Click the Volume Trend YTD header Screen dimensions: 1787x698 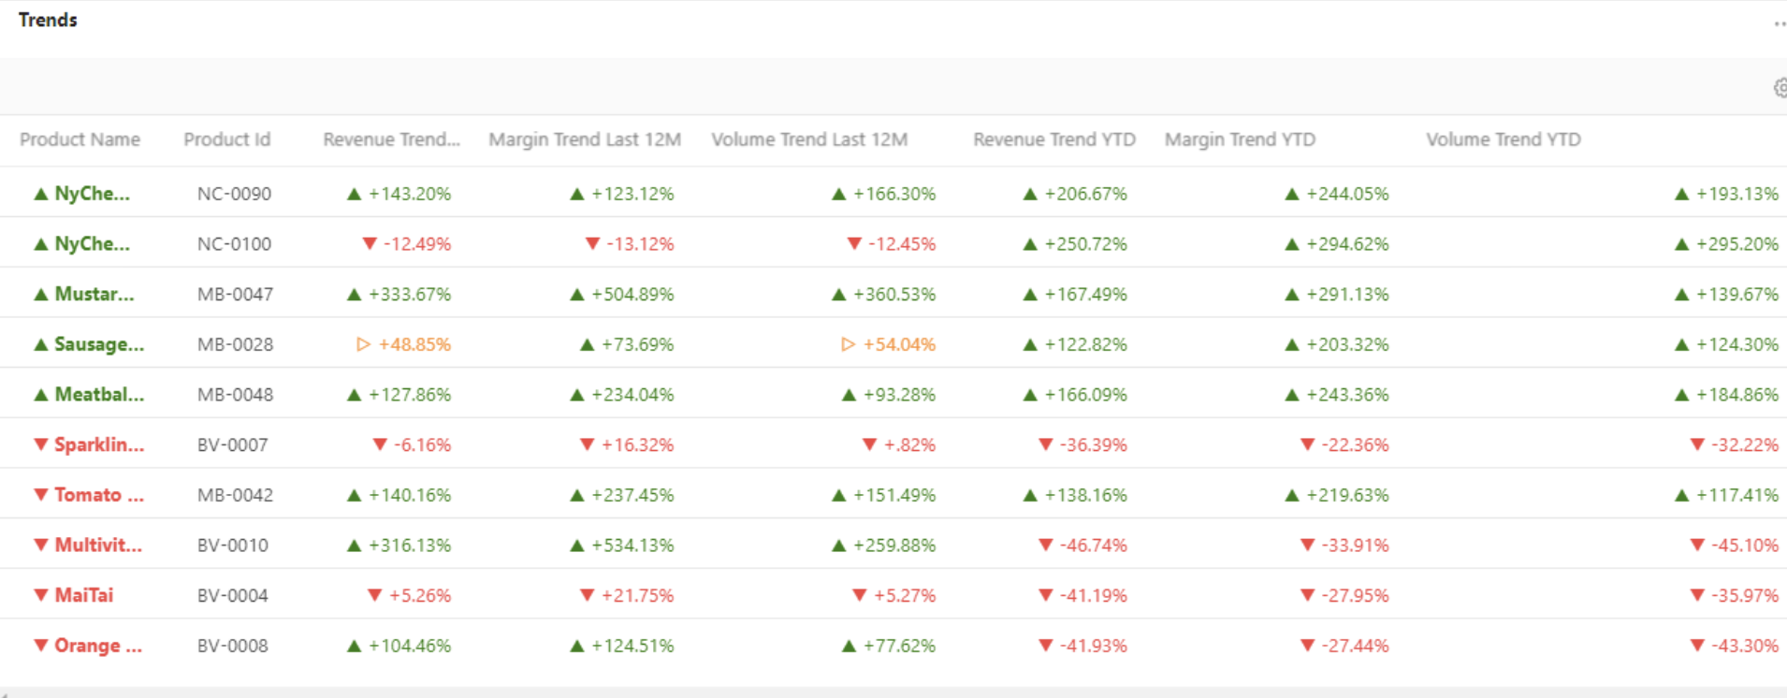point(1503,139)
